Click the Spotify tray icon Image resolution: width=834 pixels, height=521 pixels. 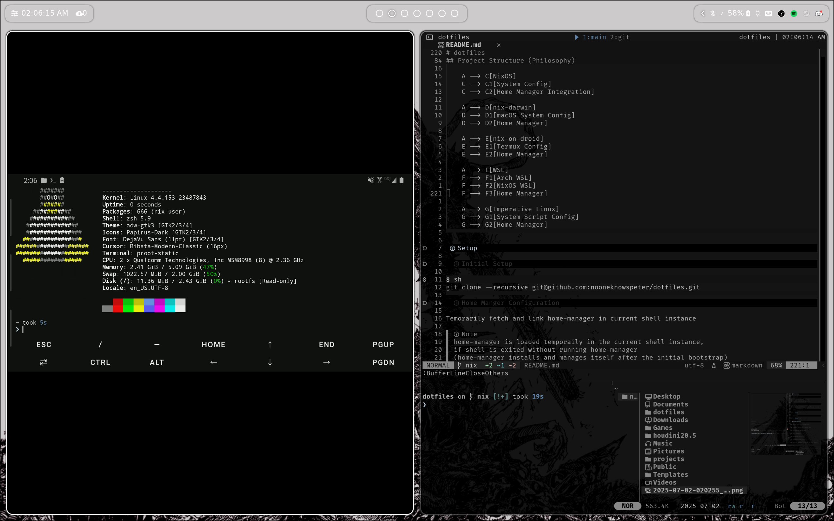(794, 13)
